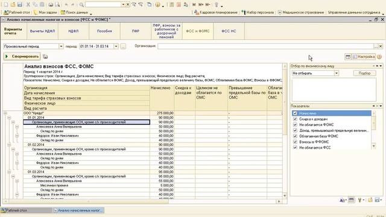Click the period selection ellipsis button
Screen dimensions: 386x217
pos(123,46)
